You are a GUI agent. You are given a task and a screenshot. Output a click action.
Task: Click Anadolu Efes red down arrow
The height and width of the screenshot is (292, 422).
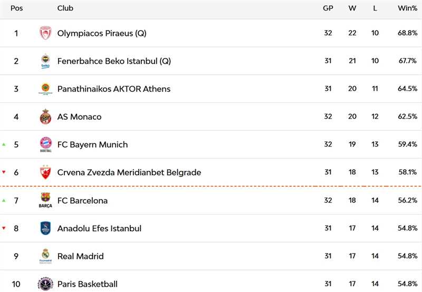[x=4, y=228]
